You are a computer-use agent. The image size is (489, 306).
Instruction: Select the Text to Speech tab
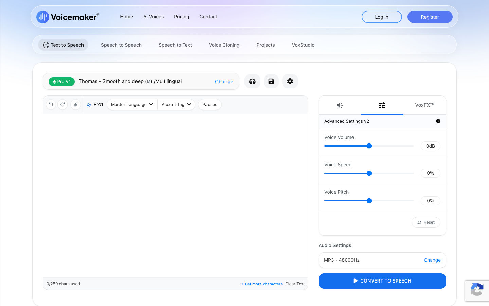(x=63, y=45)
